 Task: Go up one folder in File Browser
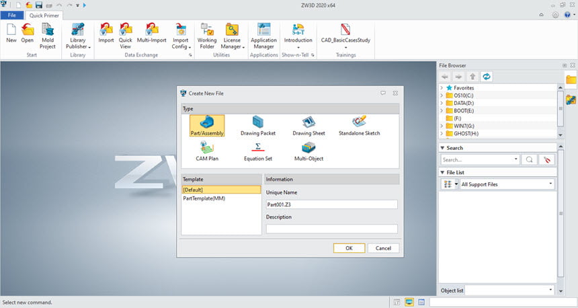[x=472, y=77]
